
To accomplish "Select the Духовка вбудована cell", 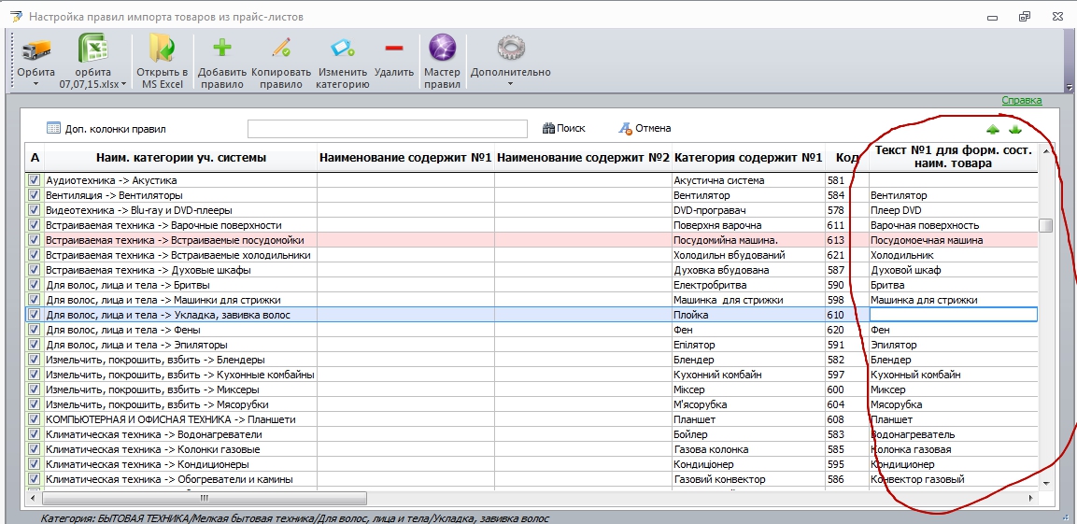I will [748, 270].
